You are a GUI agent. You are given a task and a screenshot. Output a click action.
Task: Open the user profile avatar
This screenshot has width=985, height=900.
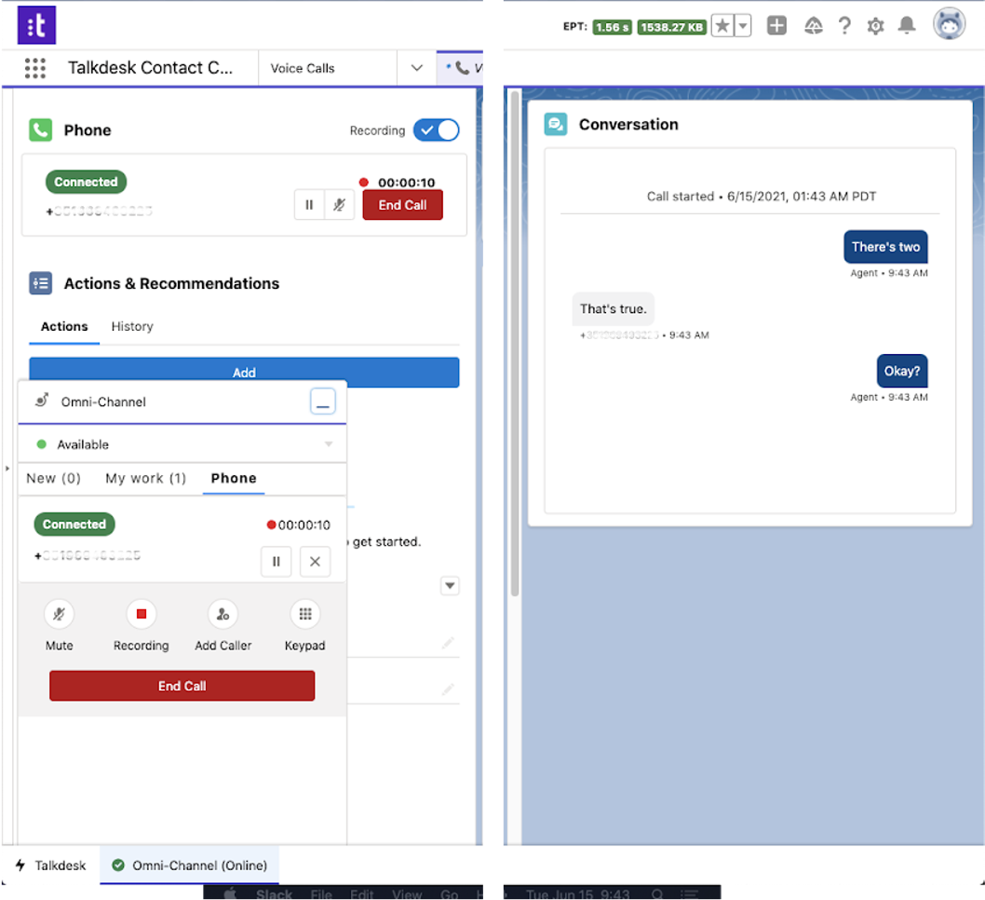(949, 24)
